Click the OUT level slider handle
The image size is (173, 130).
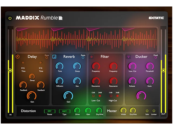[163, 70]
